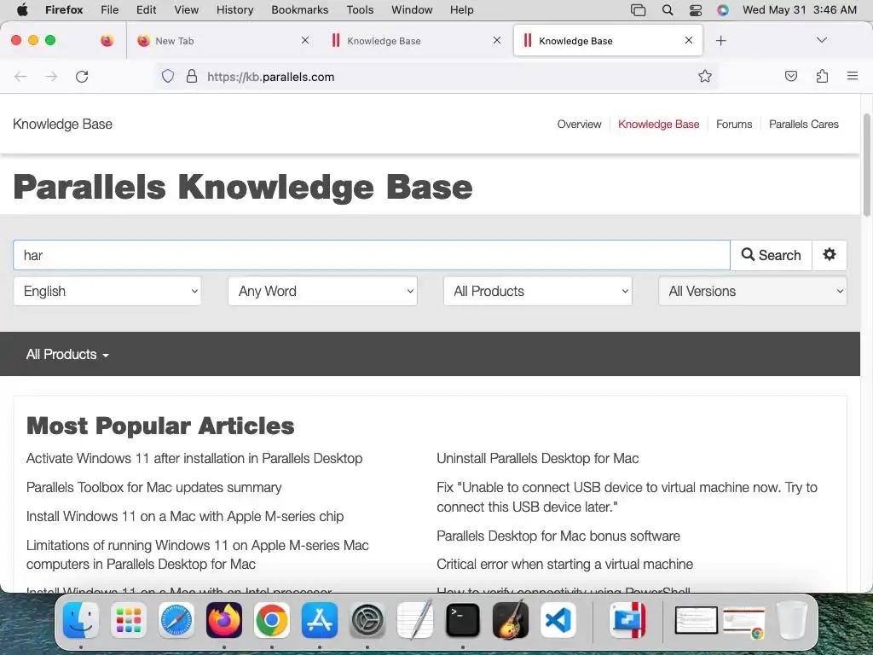Launch Visual Studio Code from the Dock
The image size is (873, 655).
click(558, 620)
